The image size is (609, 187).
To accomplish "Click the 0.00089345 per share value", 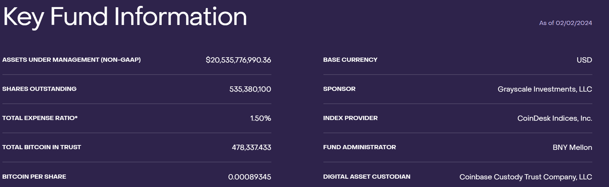I will pos(249,177).
